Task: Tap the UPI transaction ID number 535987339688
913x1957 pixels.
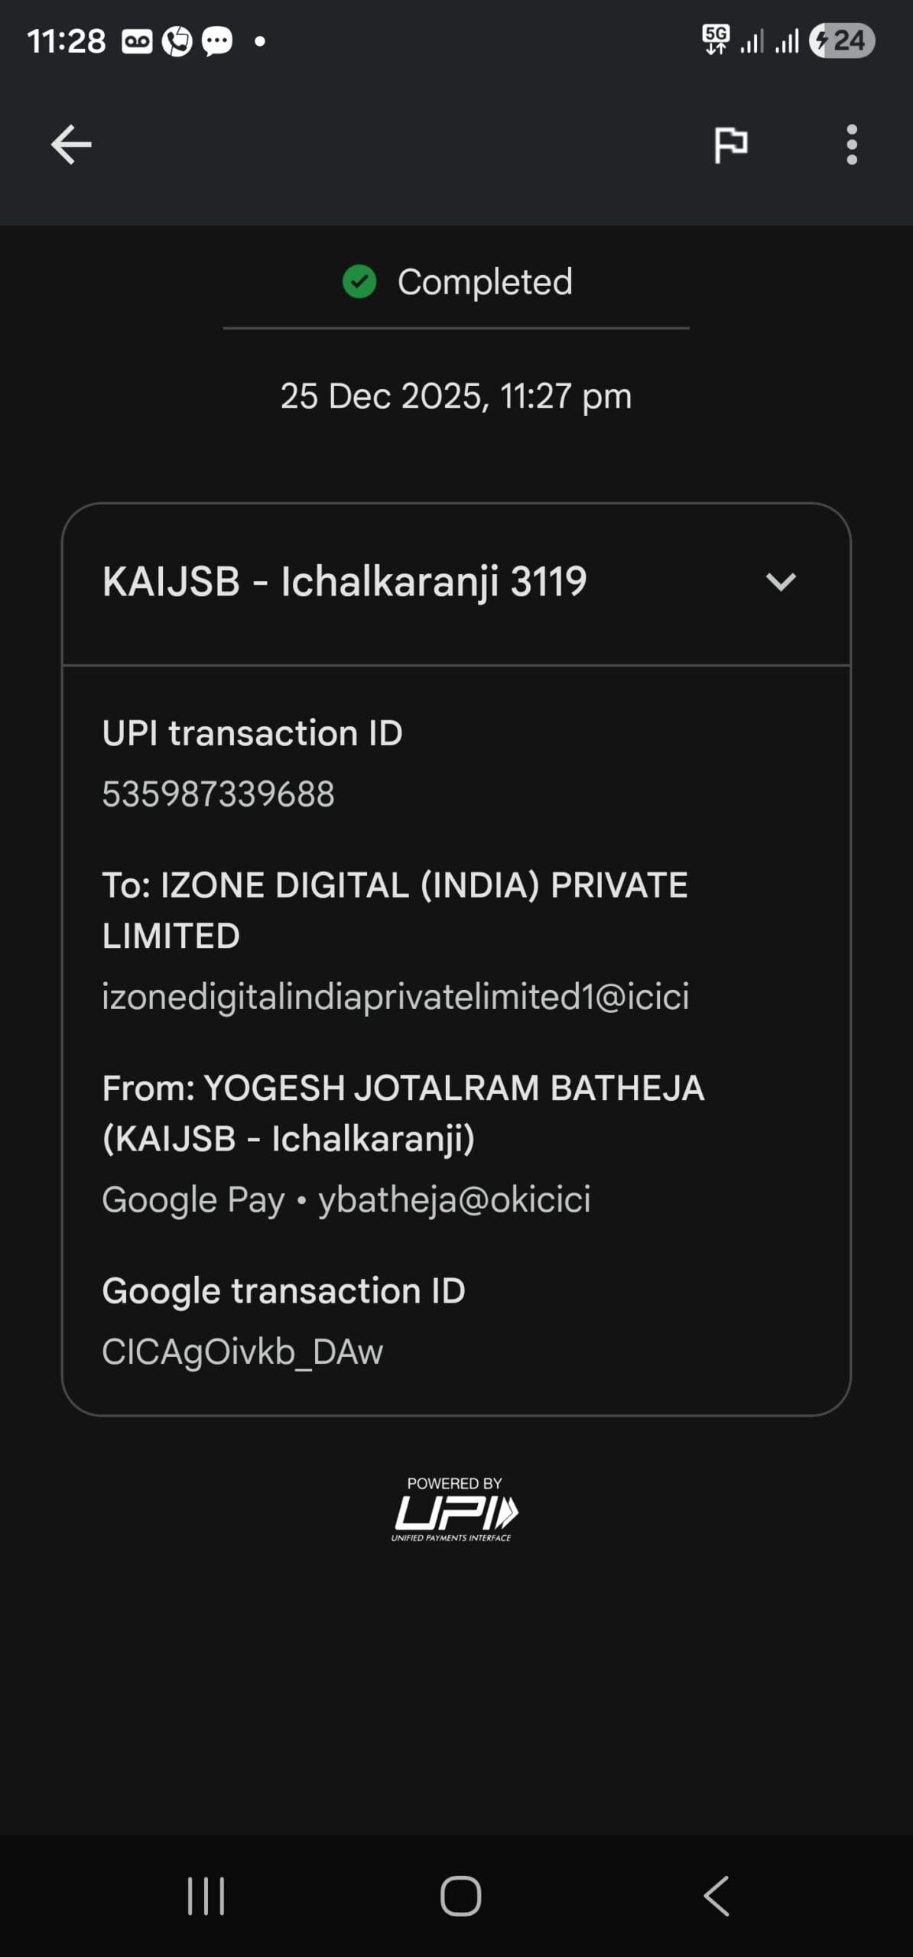Action: click(219, 794)
